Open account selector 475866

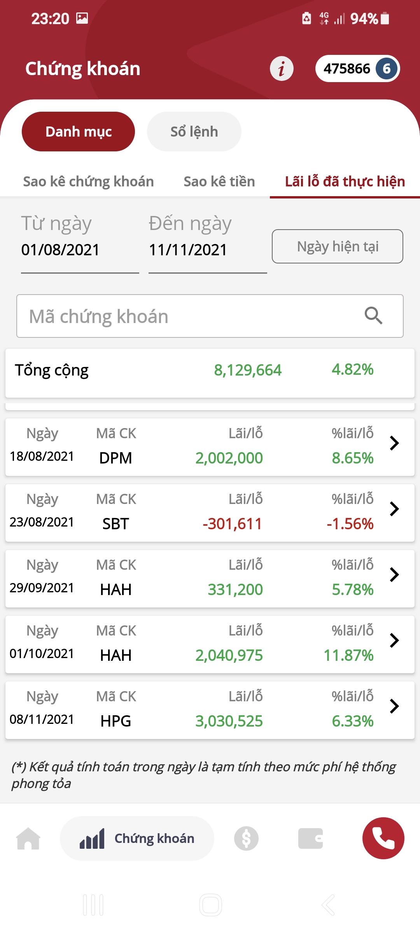coord(357,69)
